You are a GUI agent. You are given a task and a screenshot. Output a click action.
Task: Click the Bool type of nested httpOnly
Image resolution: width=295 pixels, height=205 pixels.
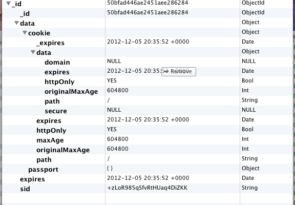pos(247,80)
